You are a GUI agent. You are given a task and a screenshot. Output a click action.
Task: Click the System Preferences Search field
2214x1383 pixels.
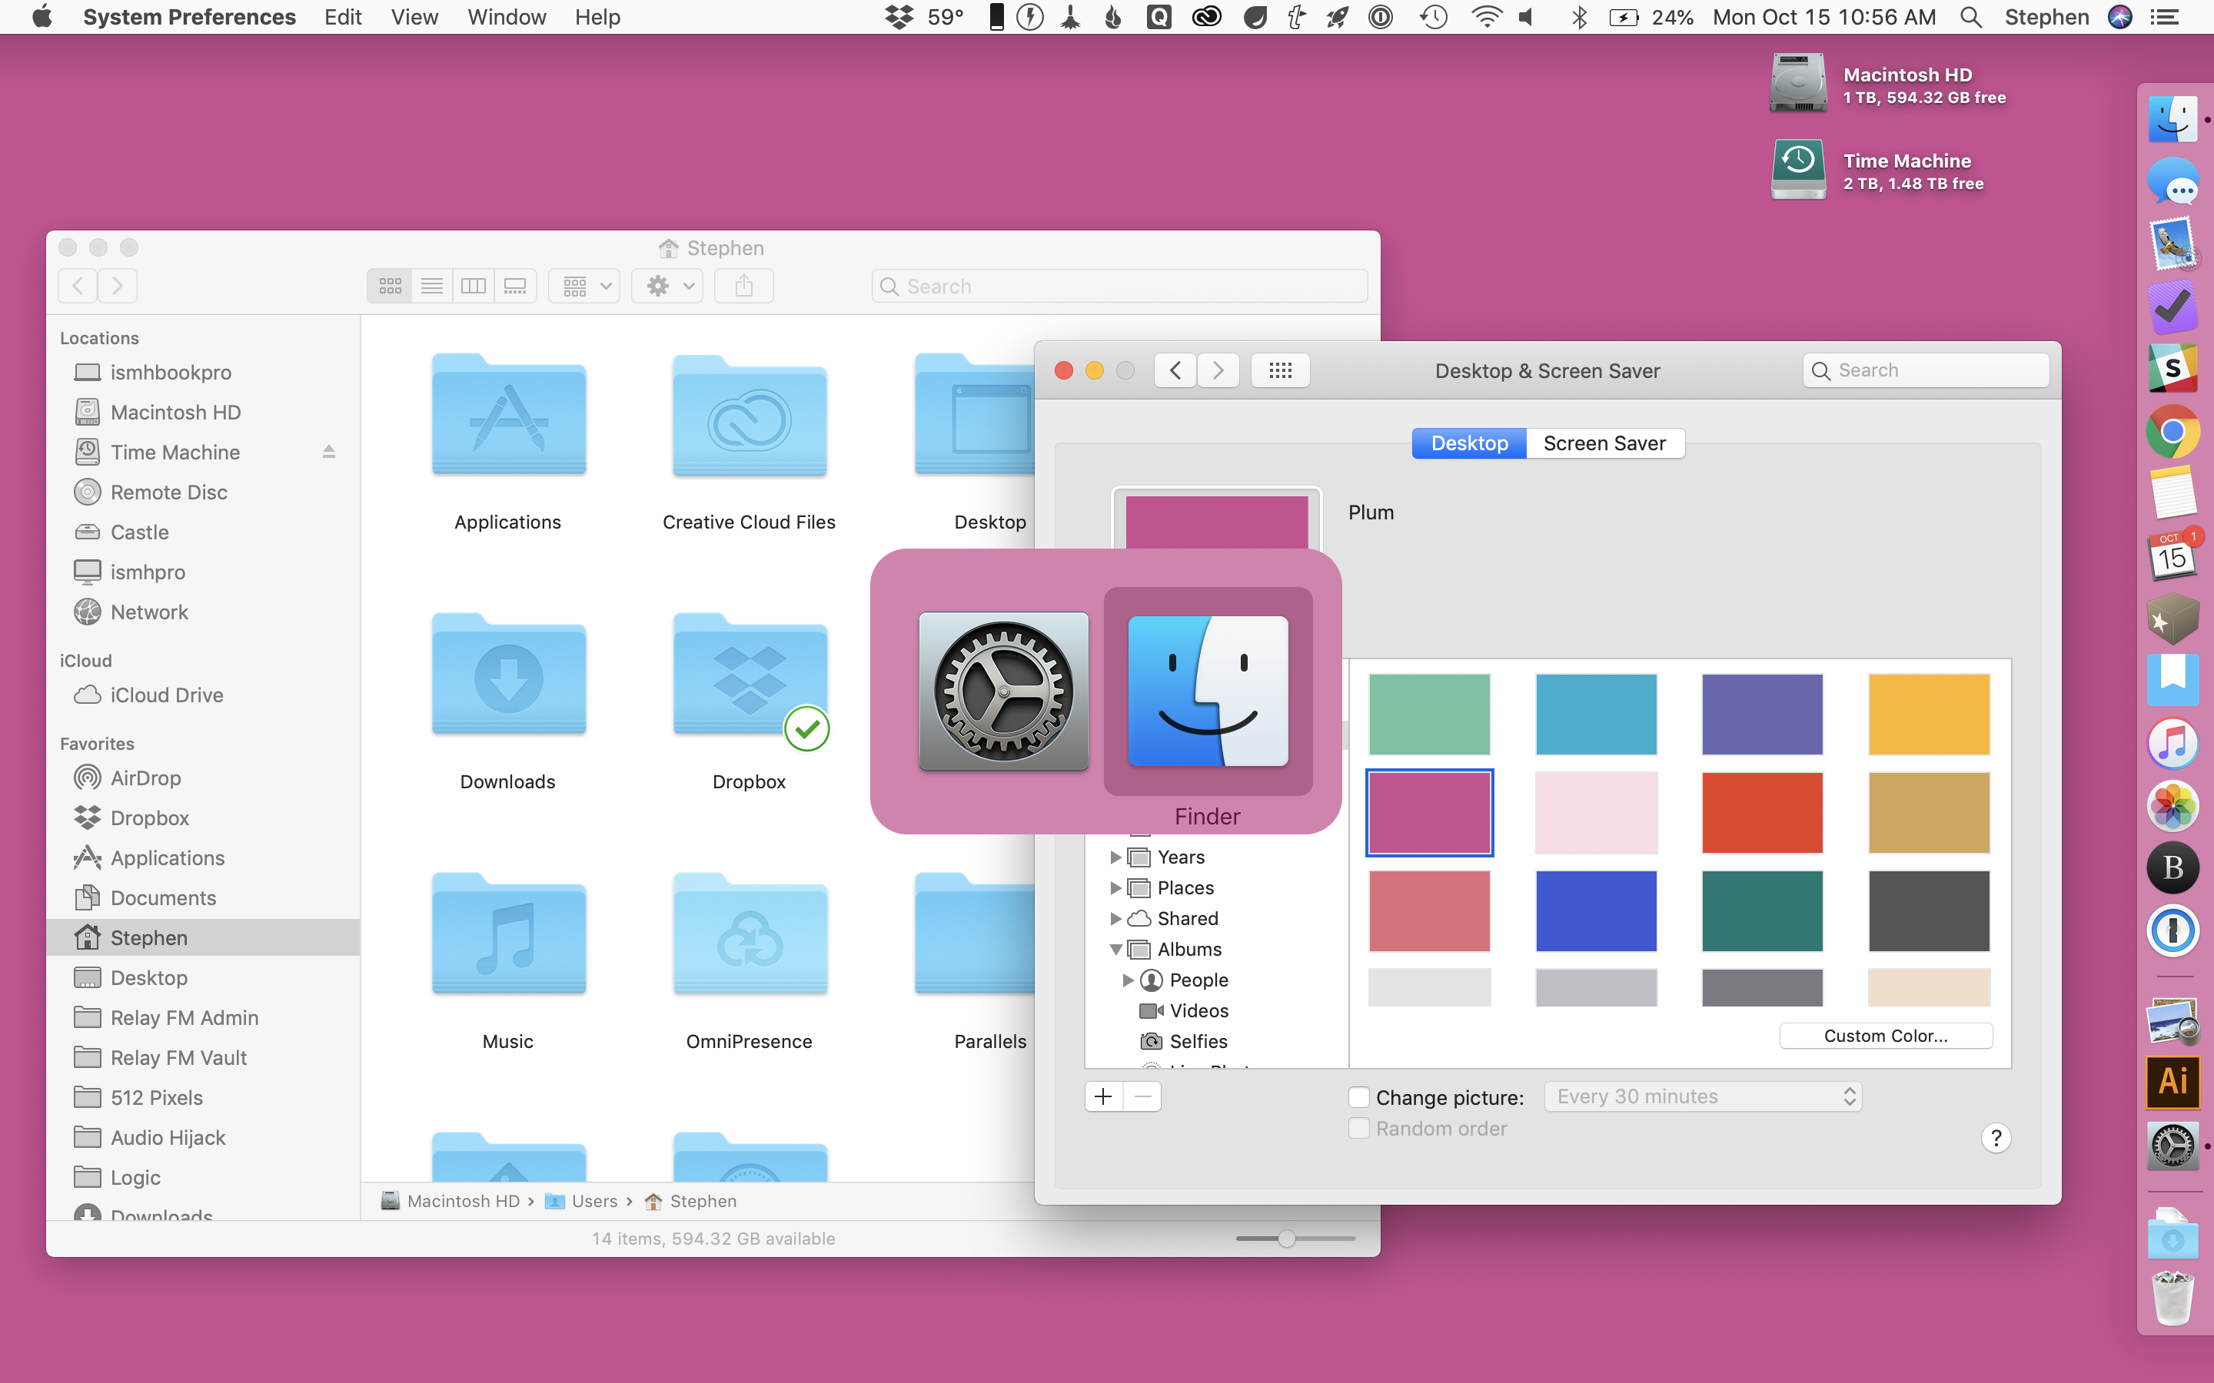click(x=1926, y=370)
